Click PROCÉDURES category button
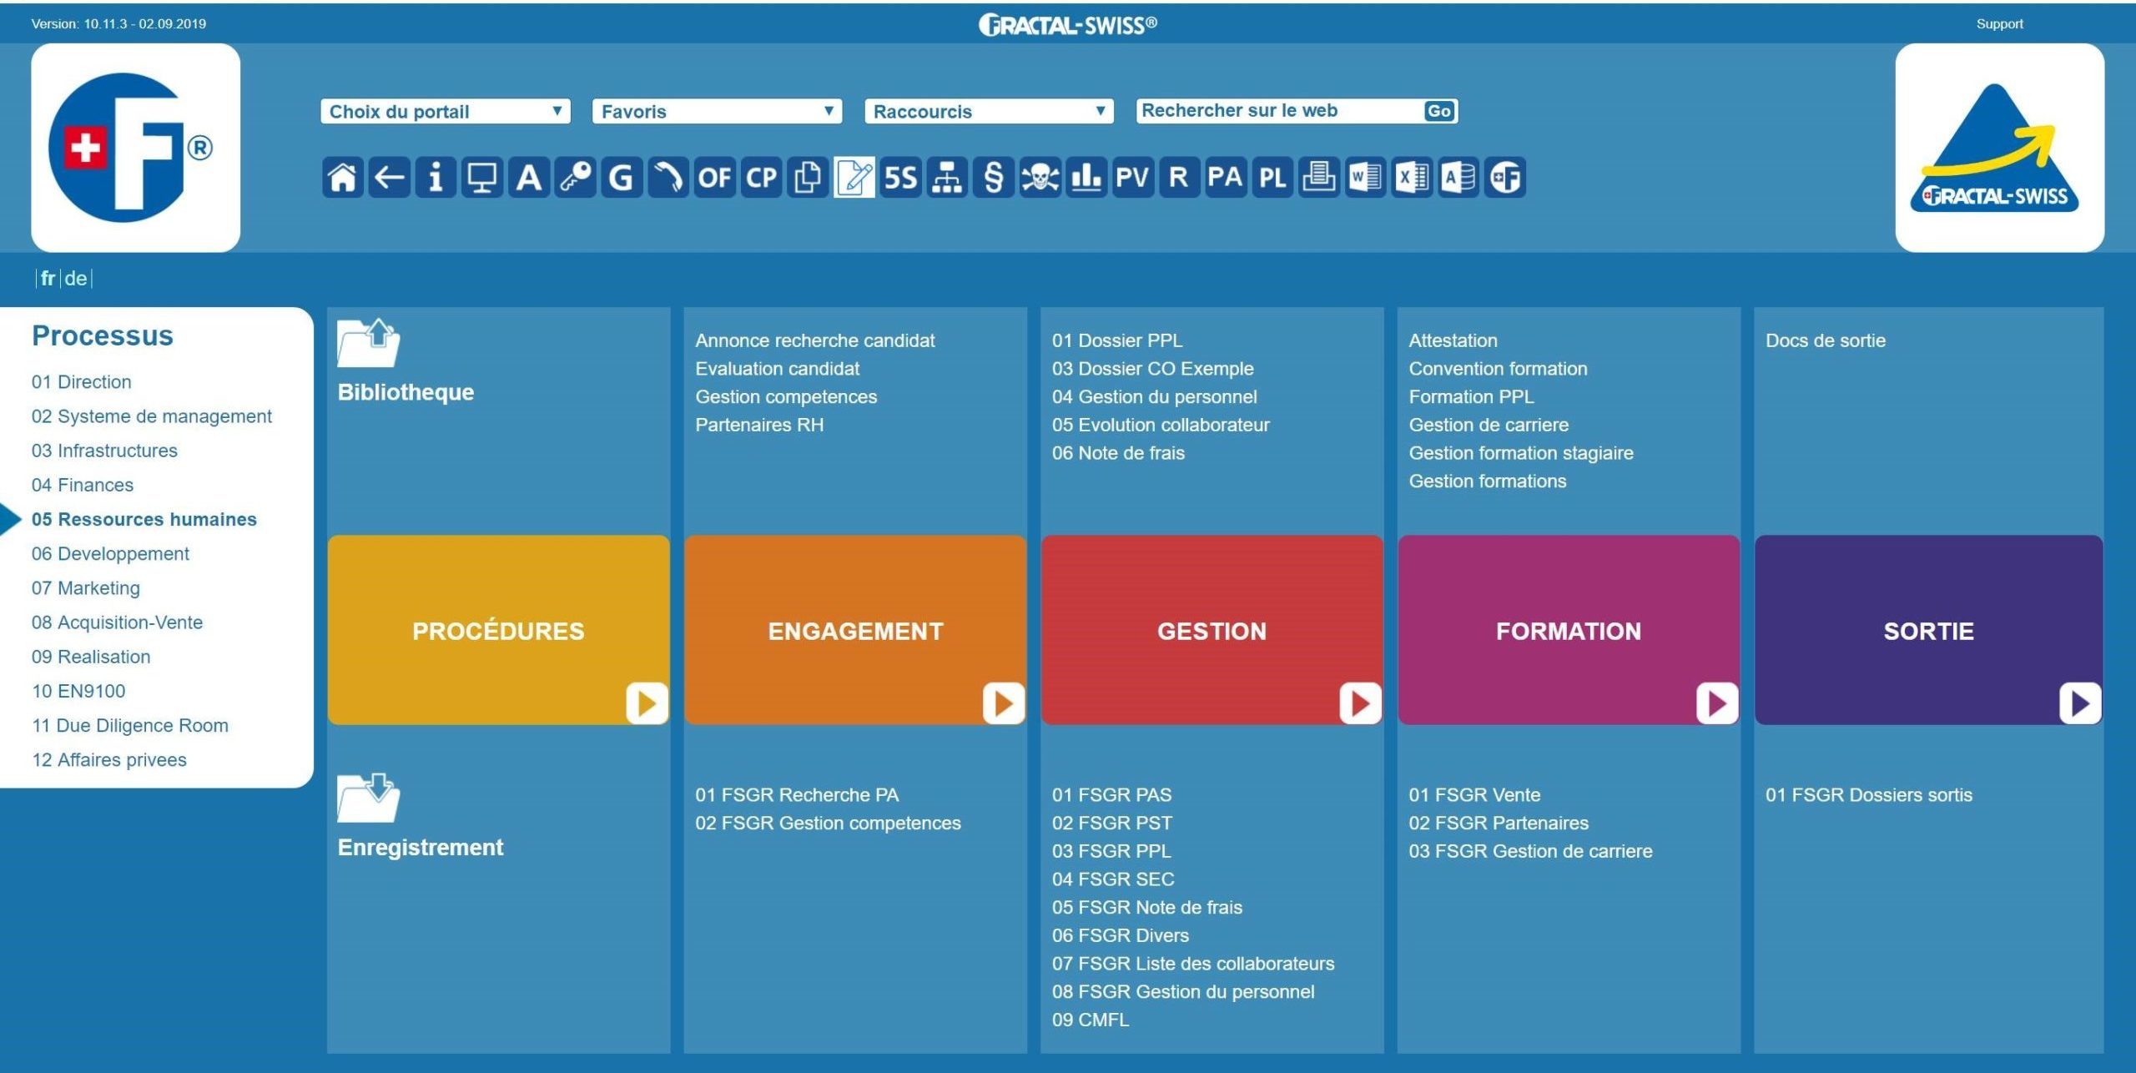Image resolution: width=2136 pixels, height=1073 pixels. click(501, 631)
